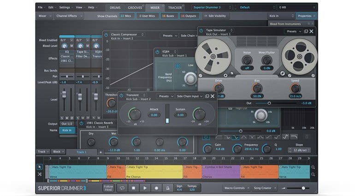Solo the Kick In channel
The height and width of the screenshot is (196, 355).
coord(62,118)
